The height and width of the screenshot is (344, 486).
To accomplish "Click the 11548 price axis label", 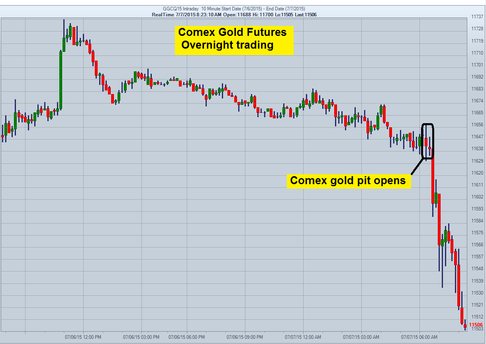I will point(477,268).
